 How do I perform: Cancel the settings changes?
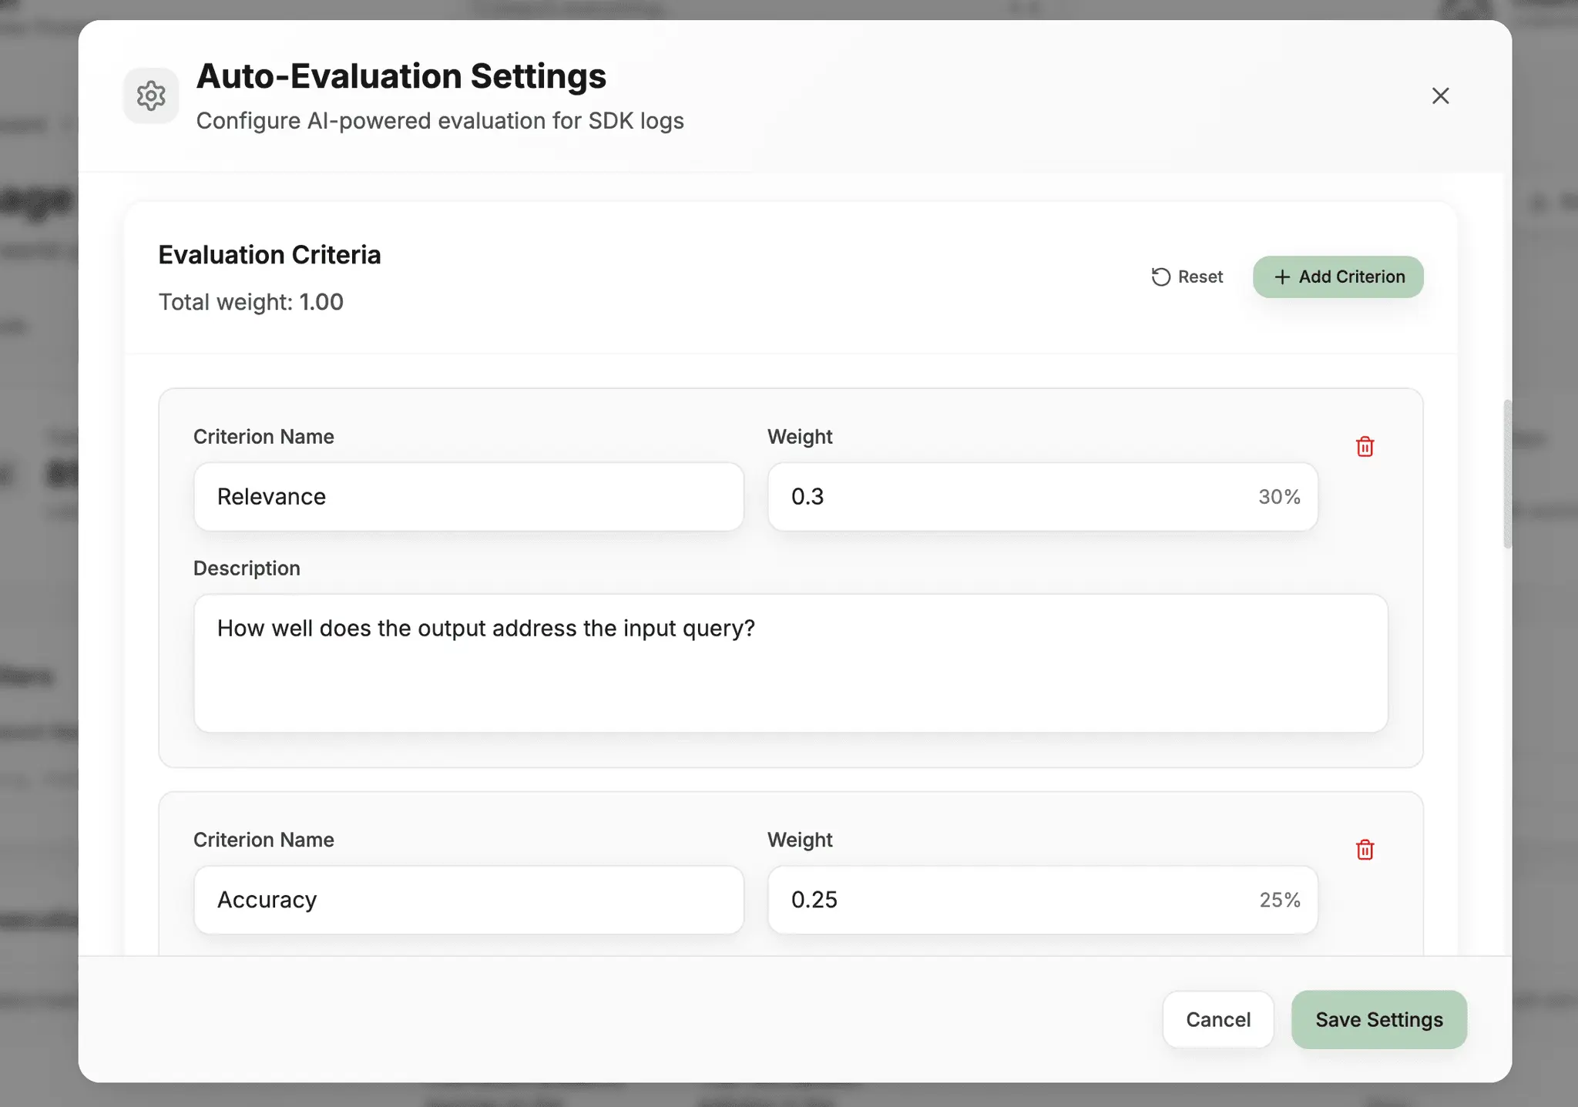pos(1218,1019)
